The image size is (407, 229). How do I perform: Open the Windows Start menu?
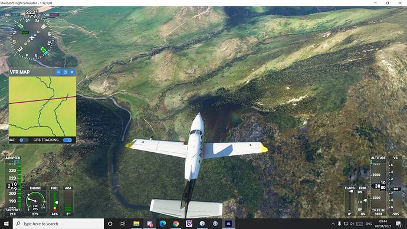click(x=6, y=224)
